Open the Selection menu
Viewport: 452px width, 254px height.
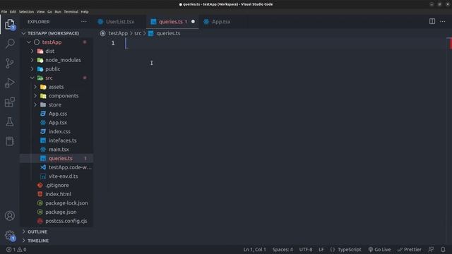point(26,12)
